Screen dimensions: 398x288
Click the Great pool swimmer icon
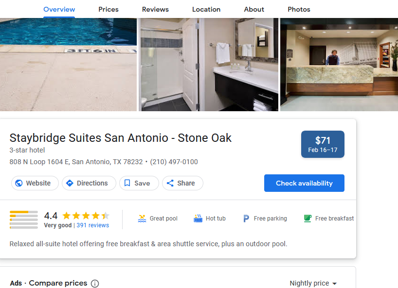[x=142, y=219]
